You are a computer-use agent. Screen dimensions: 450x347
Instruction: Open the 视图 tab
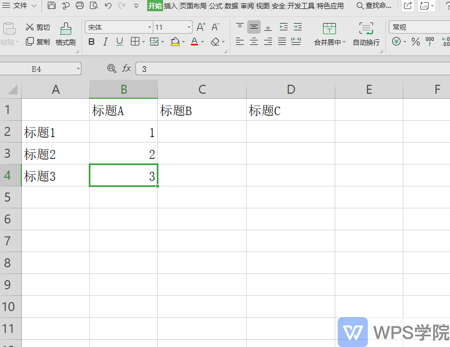[262, 6]
